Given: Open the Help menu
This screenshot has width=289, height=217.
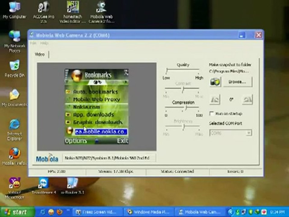Looking at the screenshot, I should [x=44, y=43].
